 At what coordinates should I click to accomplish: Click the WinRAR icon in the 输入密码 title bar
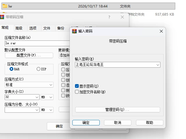pos(74,31)
